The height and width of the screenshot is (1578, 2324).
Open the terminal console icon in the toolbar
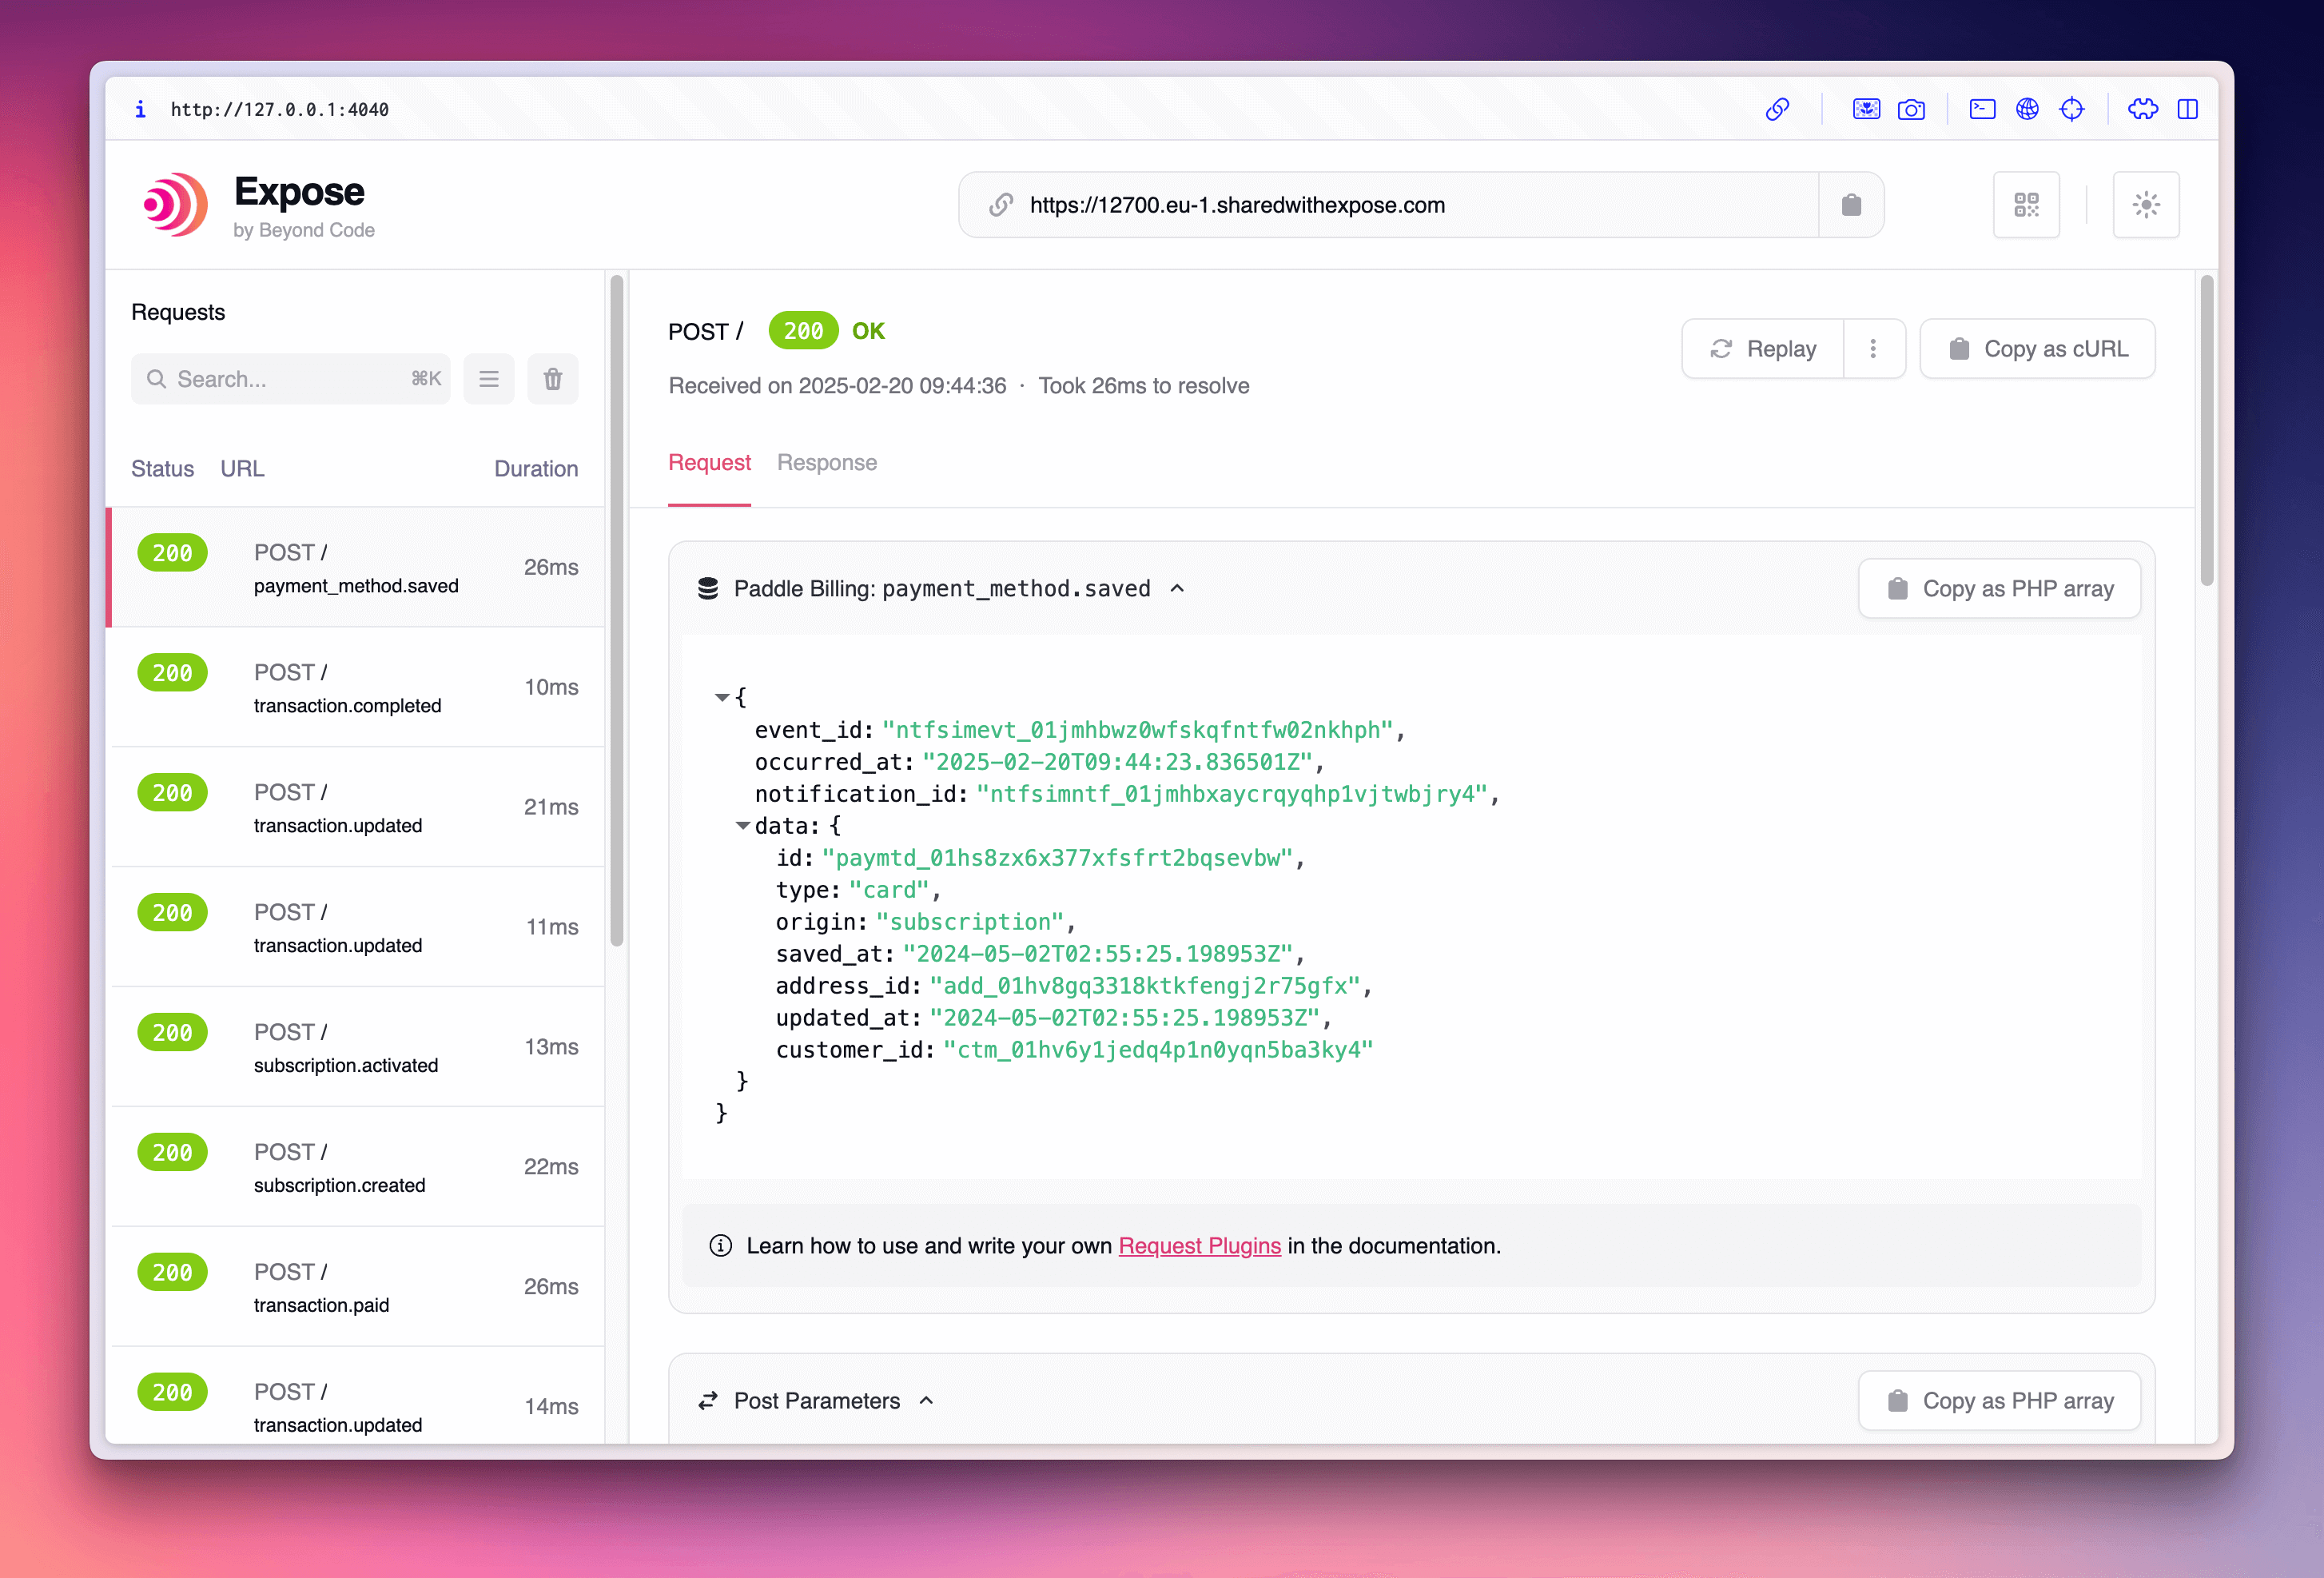[x=1982, y=109]
